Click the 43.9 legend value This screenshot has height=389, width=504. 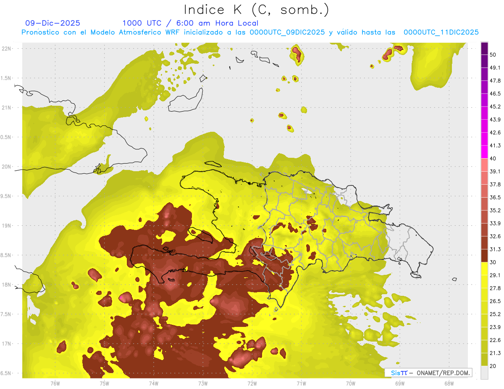[495, 120]
